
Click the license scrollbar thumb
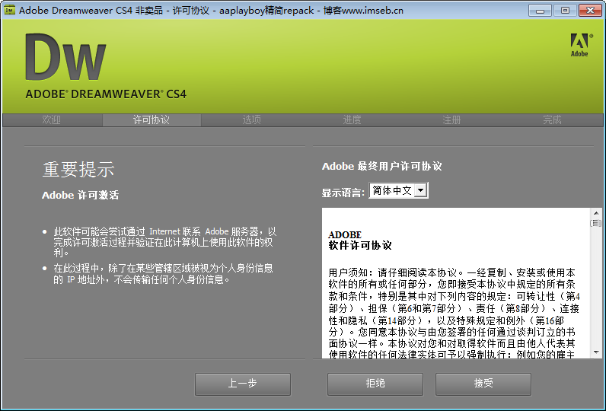pos(596,223)
